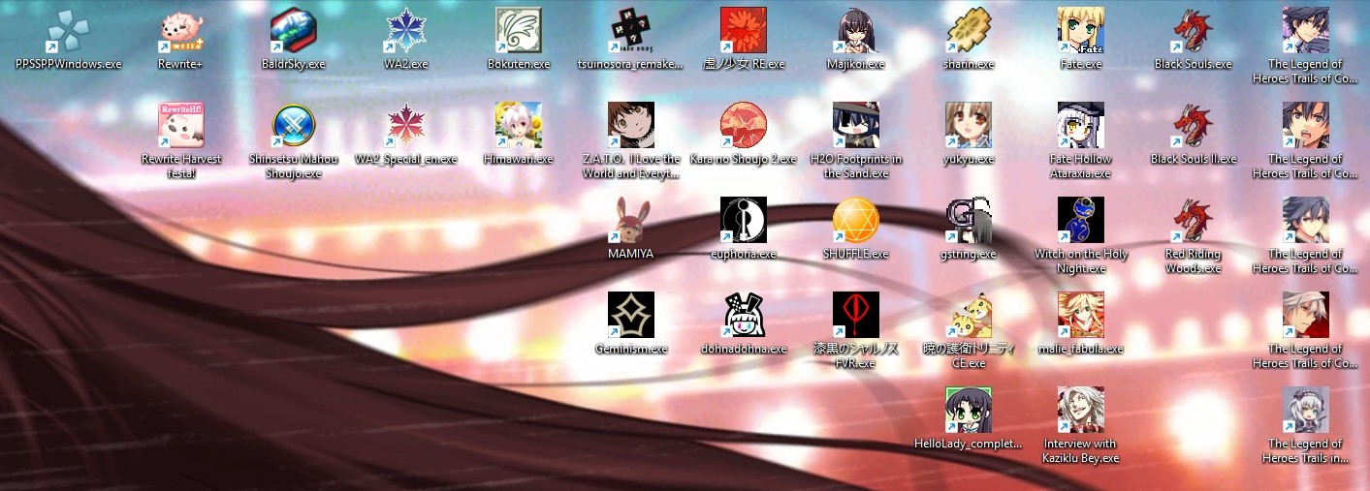
Task: Select the 虚ノ少女 RE.exe shortcut
Action: [744, 31]
